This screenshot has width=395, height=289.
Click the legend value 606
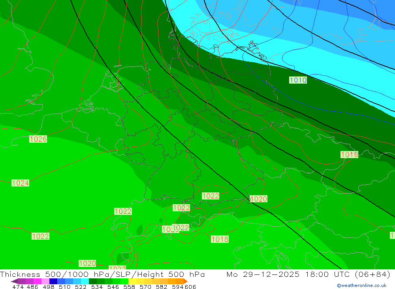point(190,287)
